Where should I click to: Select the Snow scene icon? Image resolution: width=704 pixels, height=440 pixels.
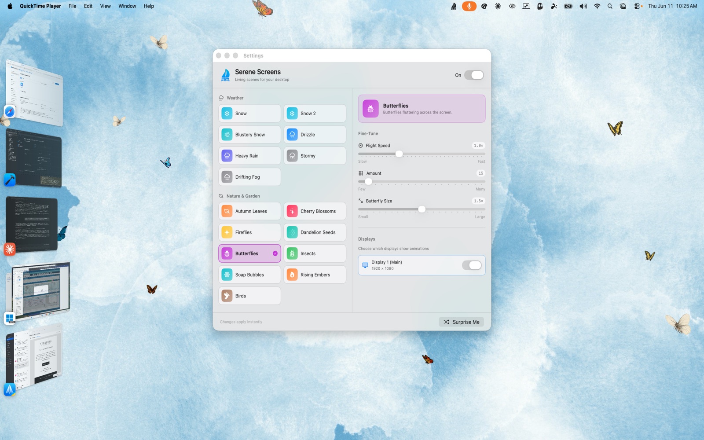pos(227,114)
